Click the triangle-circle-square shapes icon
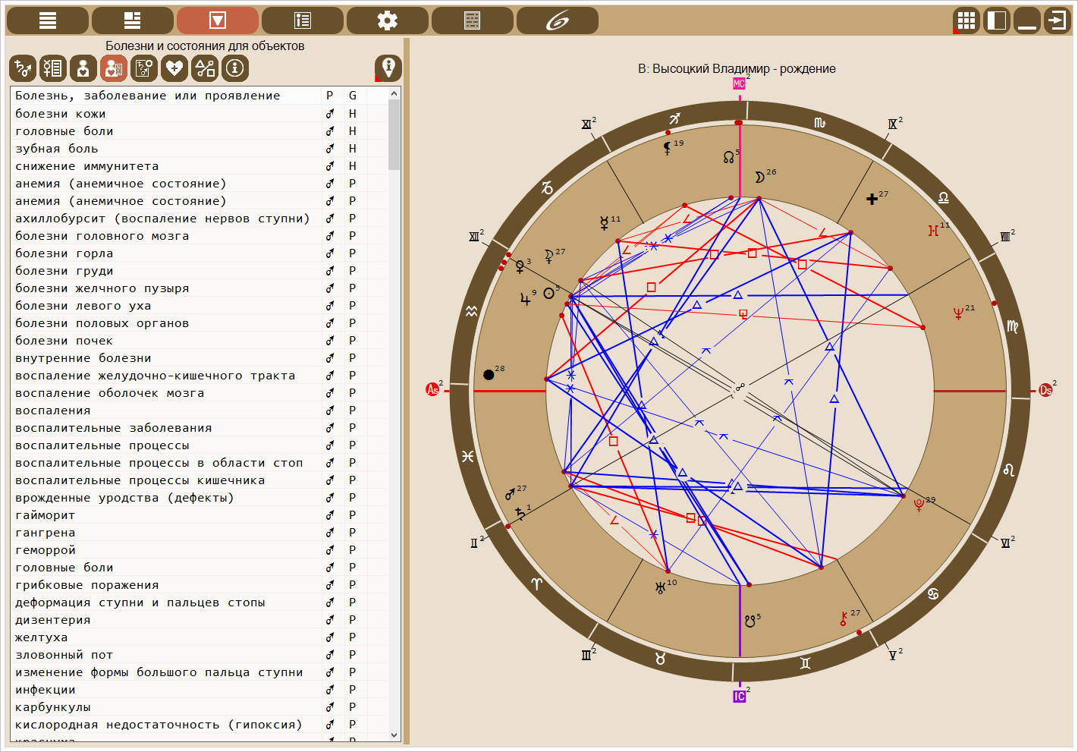 coord(205,68)
